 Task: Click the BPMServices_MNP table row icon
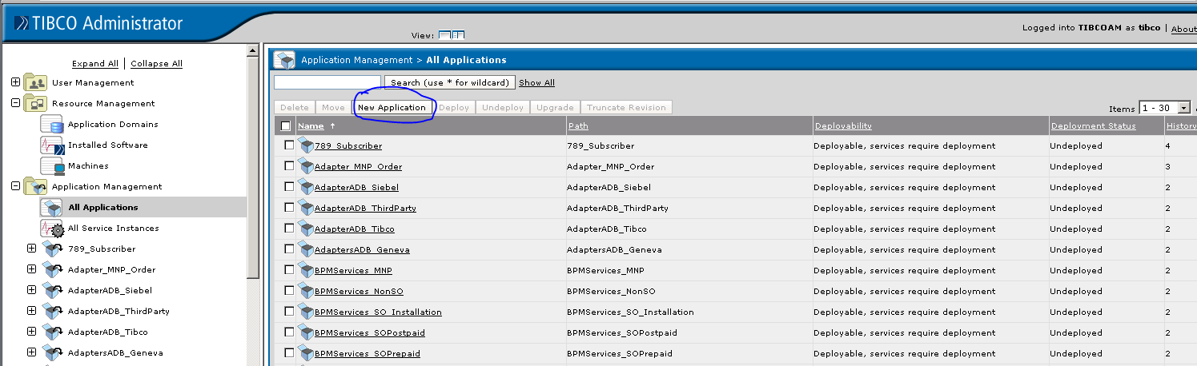click(305, 270)
